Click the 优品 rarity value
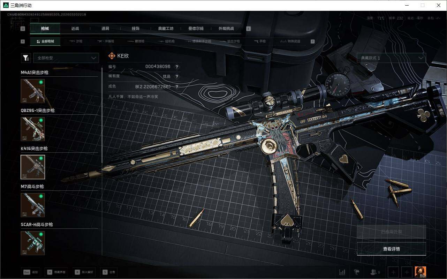Screen dimensions: 447x279 coord(167,76)
